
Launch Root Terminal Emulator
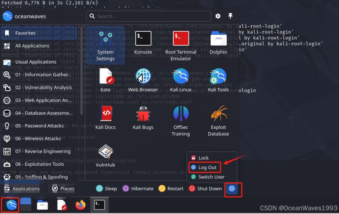click(x=181, y=42)
